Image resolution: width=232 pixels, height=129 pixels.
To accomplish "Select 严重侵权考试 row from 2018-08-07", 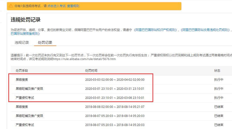I will click(x=25, y=125).
